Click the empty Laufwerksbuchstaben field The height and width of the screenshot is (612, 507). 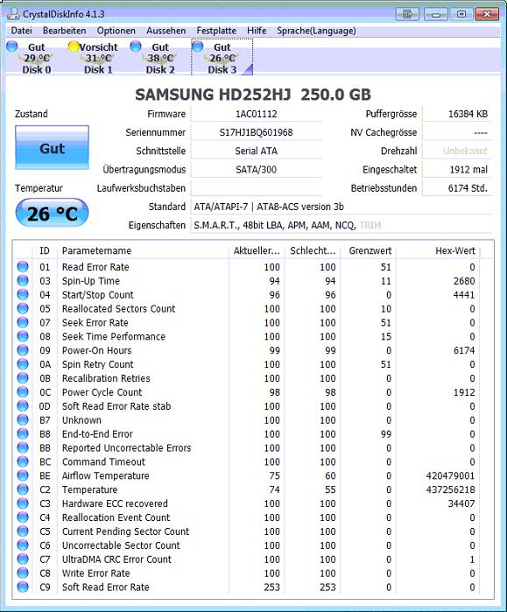click(256, 188)
